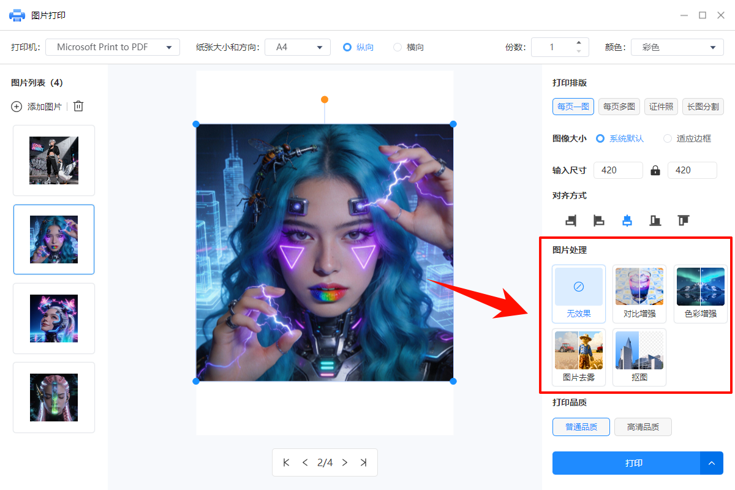Select the right alignment icon
735x490 pixels.
click(x=571, y=221)
